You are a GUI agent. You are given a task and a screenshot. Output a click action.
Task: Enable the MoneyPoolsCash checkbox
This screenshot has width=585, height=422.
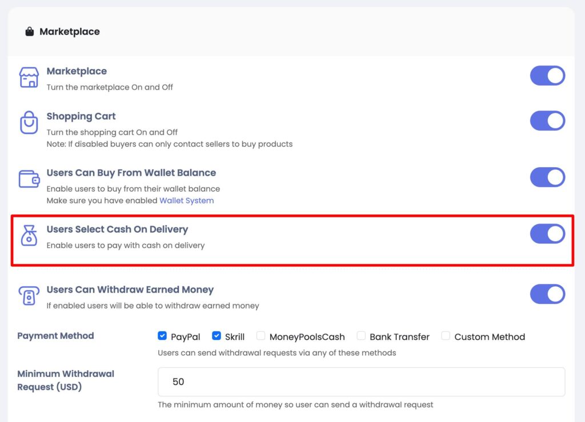pos(261,335)
